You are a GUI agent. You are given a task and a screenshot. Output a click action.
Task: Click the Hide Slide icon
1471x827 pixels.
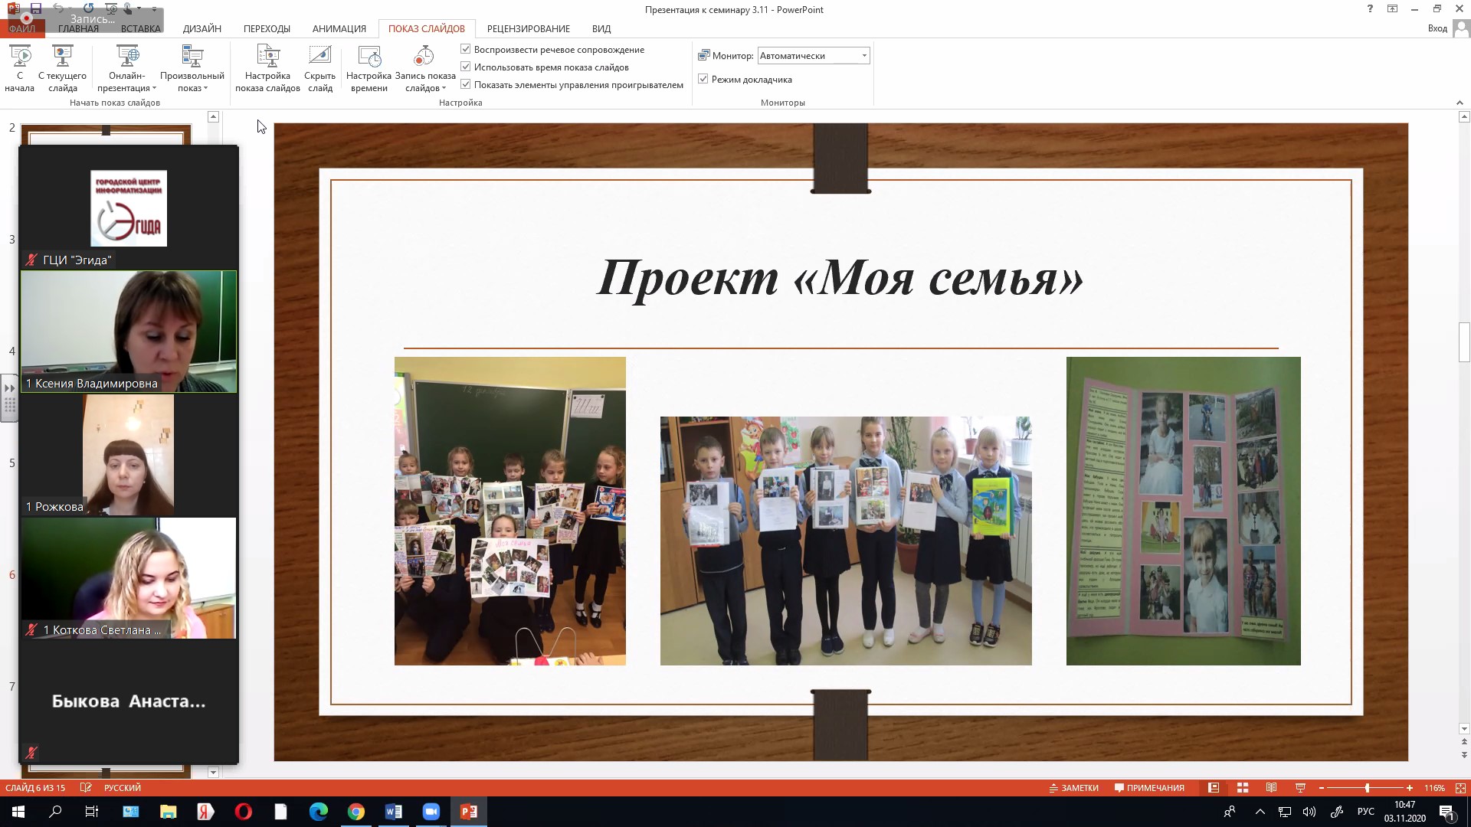coord(319,57)
